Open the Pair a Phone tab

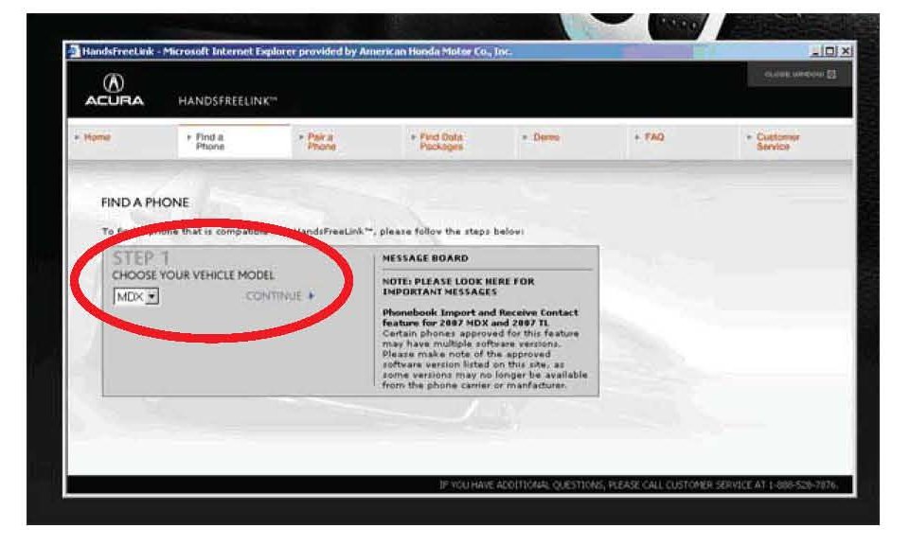point(320,142)
